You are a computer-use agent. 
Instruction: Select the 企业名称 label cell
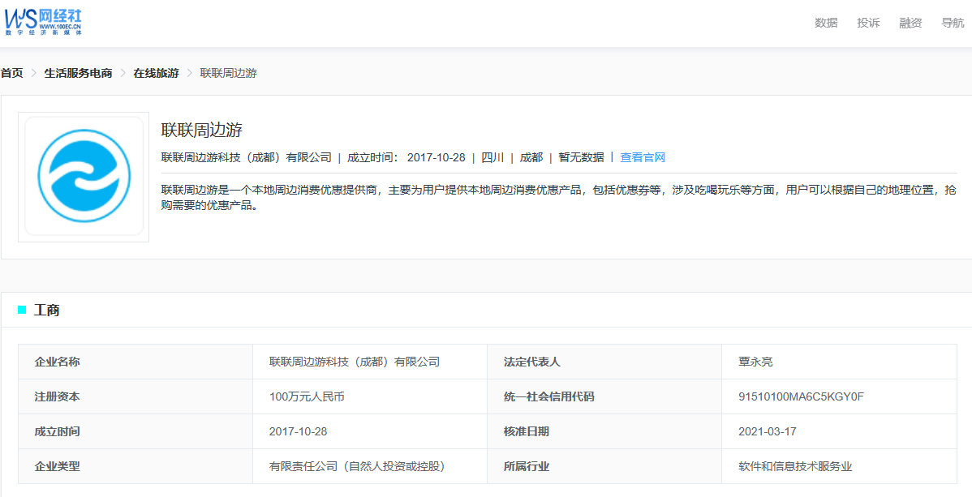pyautogui.click(x=135, y=362)
